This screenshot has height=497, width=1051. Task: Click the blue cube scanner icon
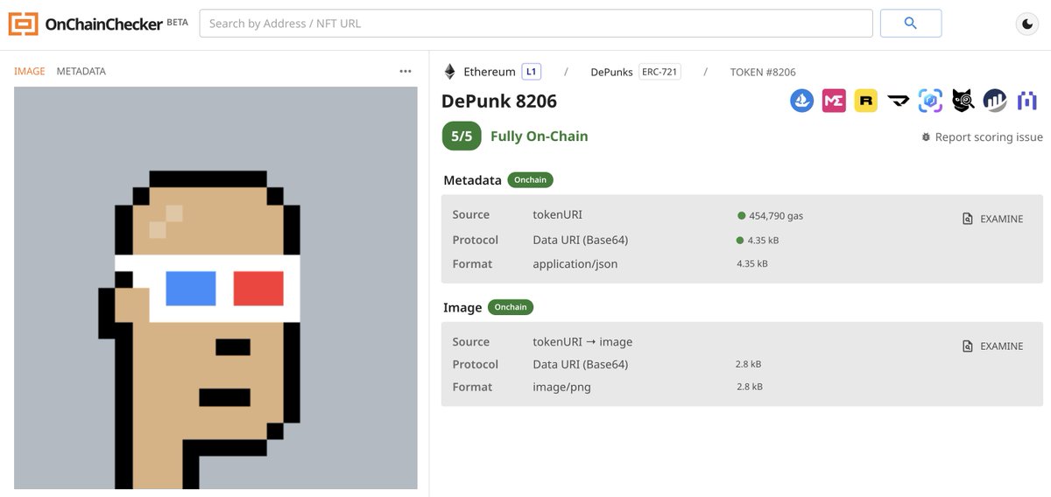point(930,101)
